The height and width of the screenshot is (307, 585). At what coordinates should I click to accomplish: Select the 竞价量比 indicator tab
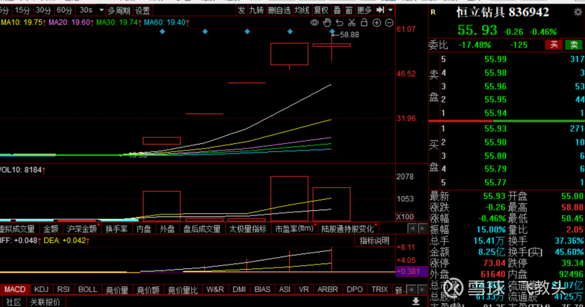(x=183, y=290)
